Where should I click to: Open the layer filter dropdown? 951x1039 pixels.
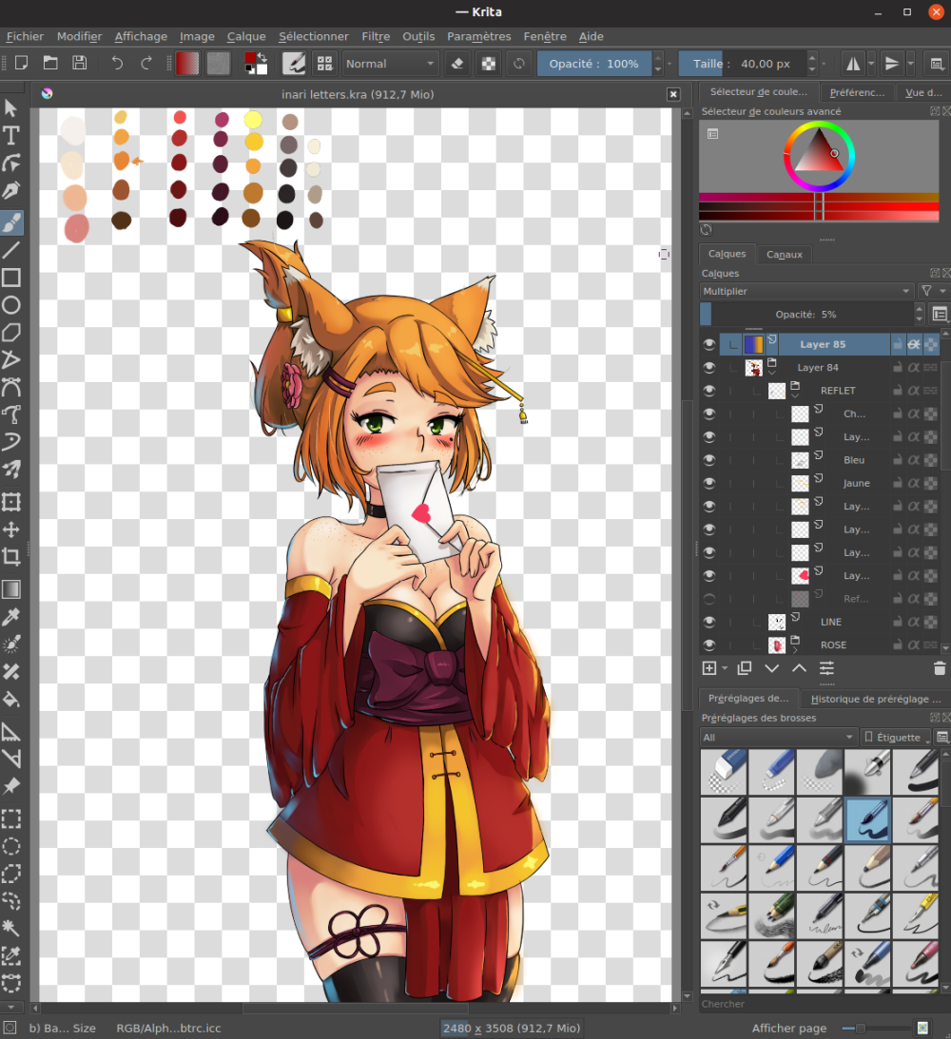[933, 292]
